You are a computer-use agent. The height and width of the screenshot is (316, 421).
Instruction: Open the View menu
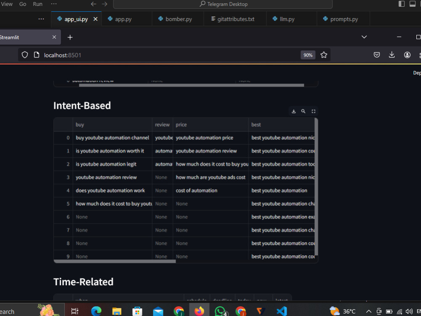7,4
